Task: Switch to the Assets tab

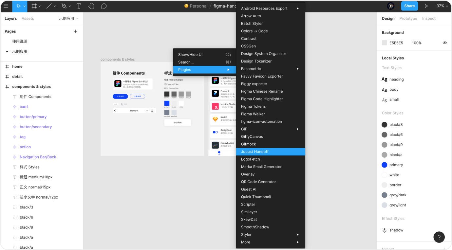Action: (x=28, y=19)
